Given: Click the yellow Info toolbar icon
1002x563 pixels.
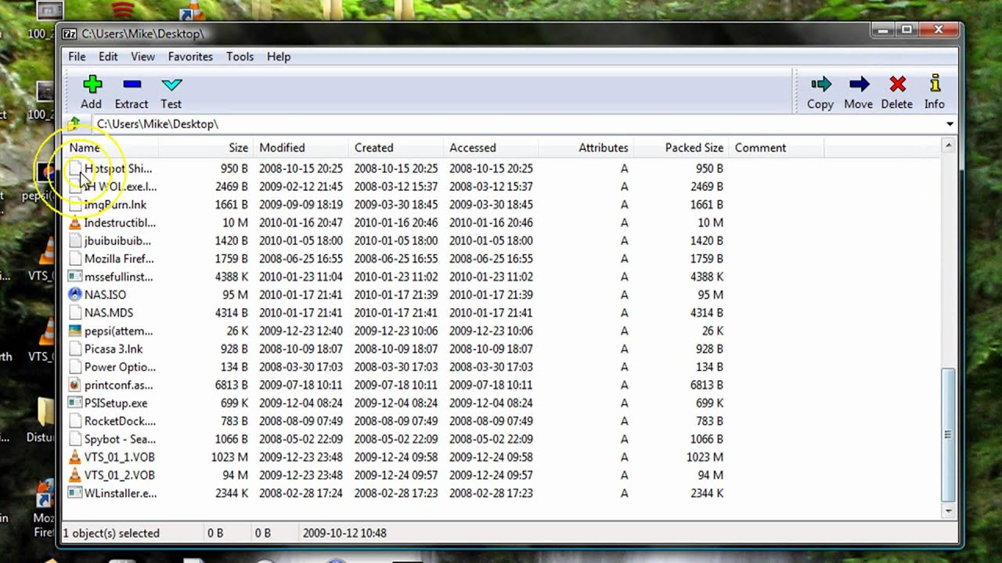Looking at the screenshot, I should (x=935, y=84).
